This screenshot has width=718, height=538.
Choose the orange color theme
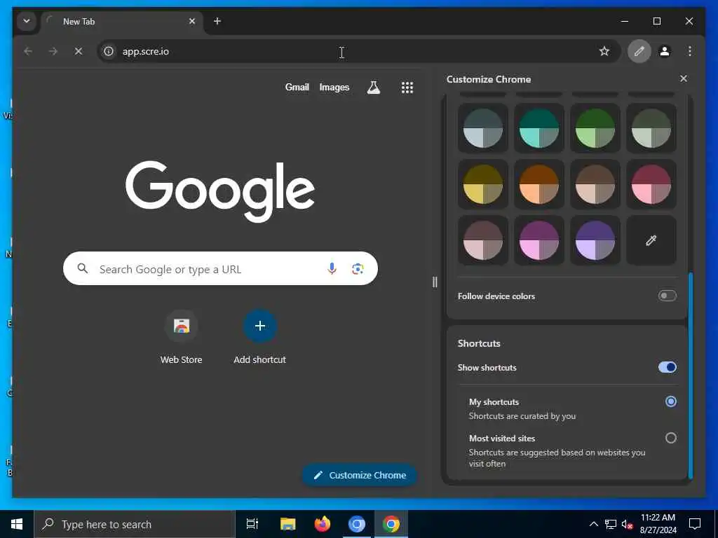539,184
